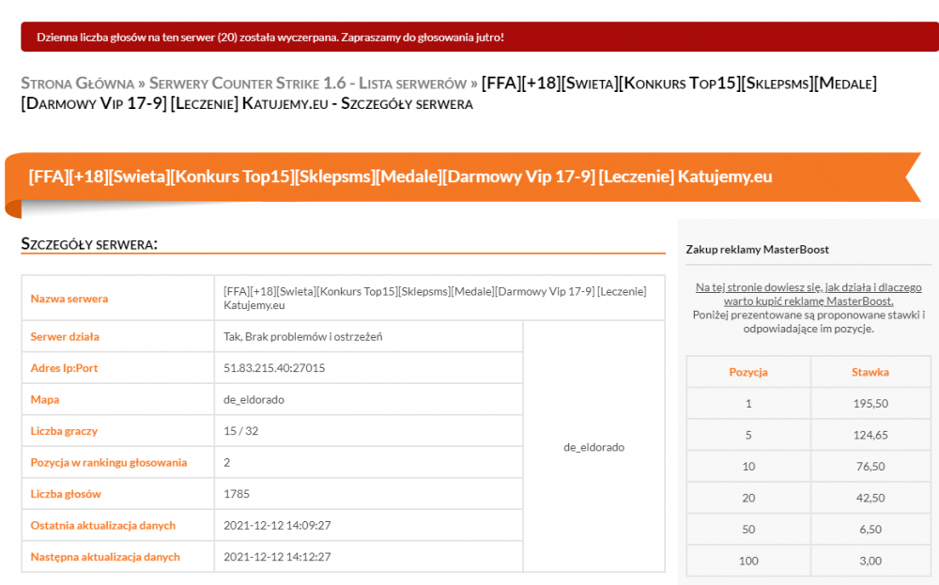Select rate 124,65
Viewport: 939px width, 585px height.
pos(870,436)
